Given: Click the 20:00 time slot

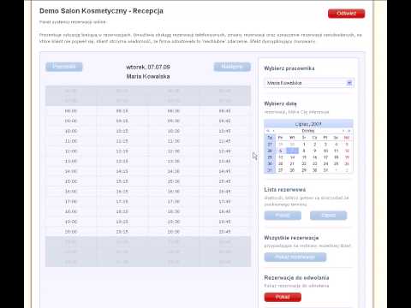Looking at the screenshot, I should tap(71, 232).
